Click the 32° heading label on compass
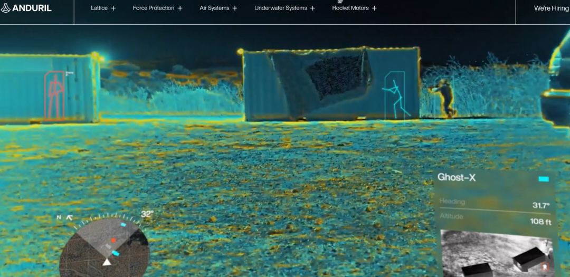570x277 pixels. tap(147, 214)
